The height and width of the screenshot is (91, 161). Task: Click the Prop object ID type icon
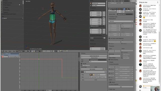point(91,75)
